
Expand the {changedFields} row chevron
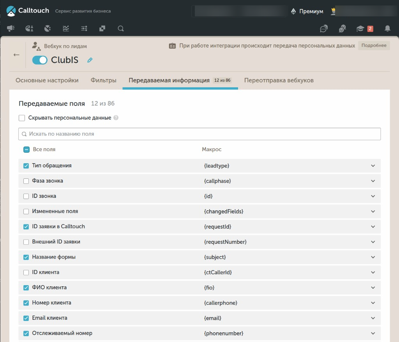(373, 212)
